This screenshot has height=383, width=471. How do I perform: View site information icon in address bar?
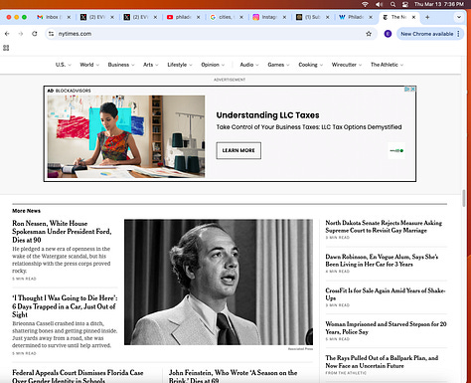click(x=51, y=34)
